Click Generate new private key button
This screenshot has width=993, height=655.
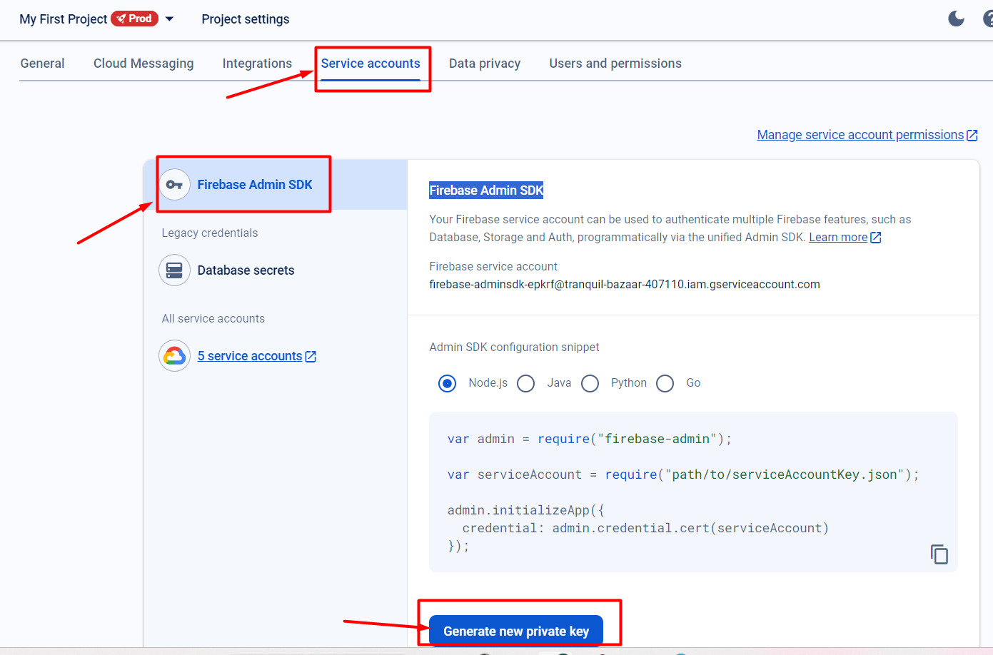point(516,631)
